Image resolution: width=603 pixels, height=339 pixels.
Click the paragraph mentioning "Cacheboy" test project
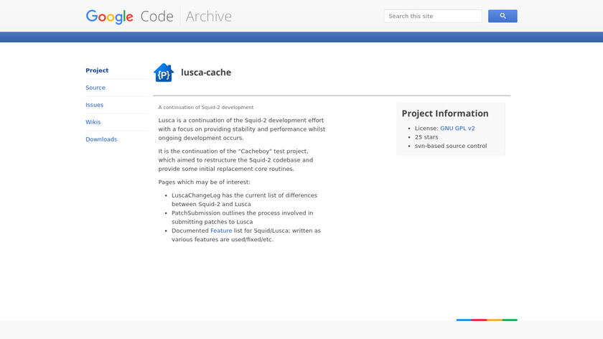click(x=235, y=160)
